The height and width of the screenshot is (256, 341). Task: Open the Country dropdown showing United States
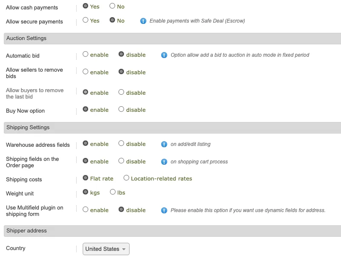[106, 249]
